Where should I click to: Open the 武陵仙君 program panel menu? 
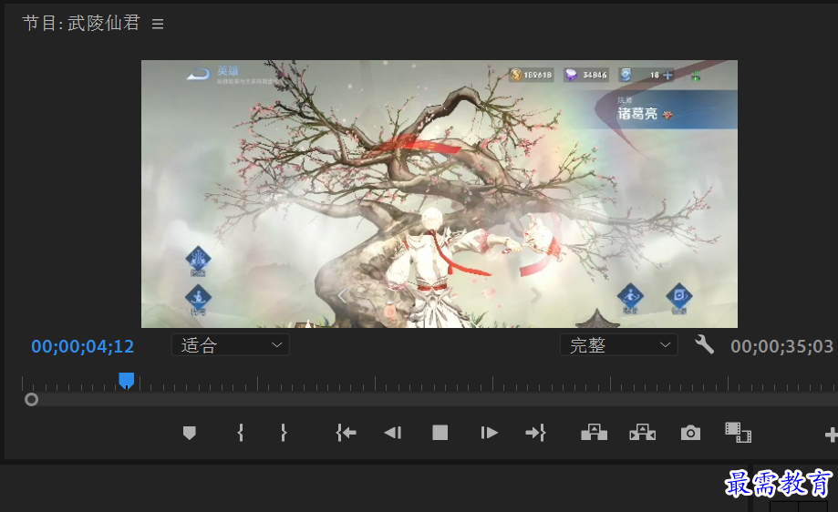157,24
